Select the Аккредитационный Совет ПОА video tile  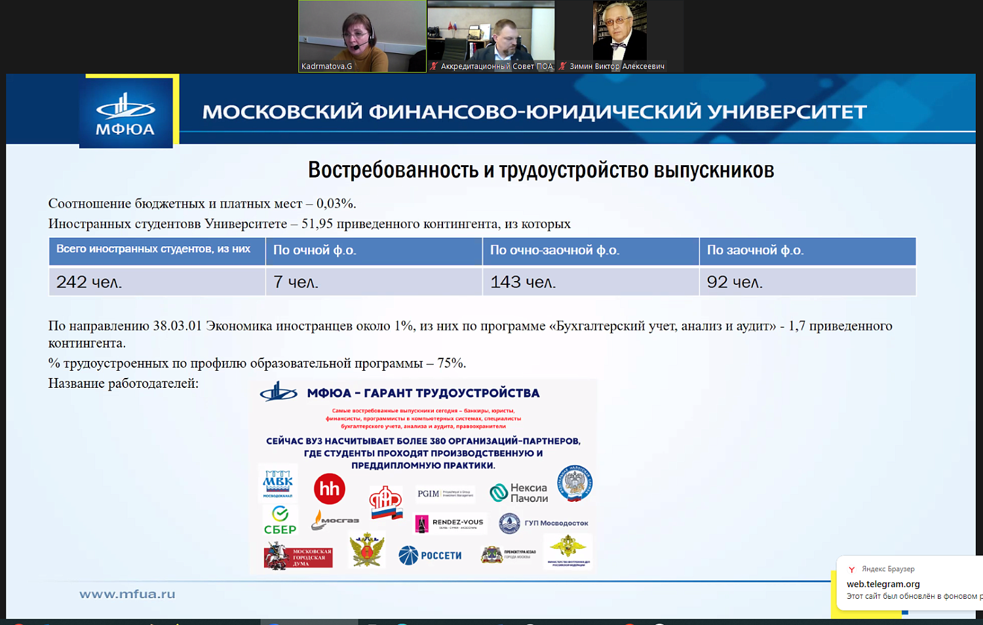491,33
